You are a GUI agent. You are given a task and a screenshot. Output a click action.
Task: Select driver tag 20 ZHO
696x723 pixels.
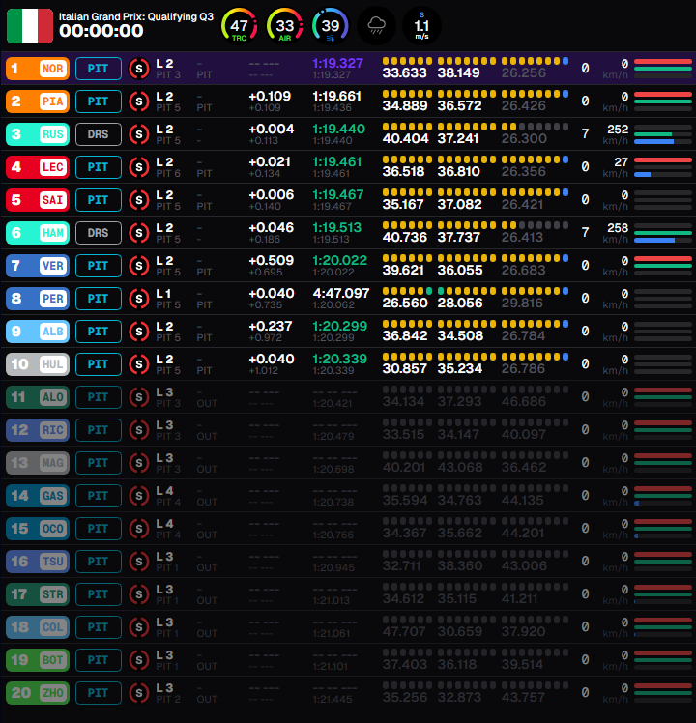pyautogui.click(x=38, y=693)
